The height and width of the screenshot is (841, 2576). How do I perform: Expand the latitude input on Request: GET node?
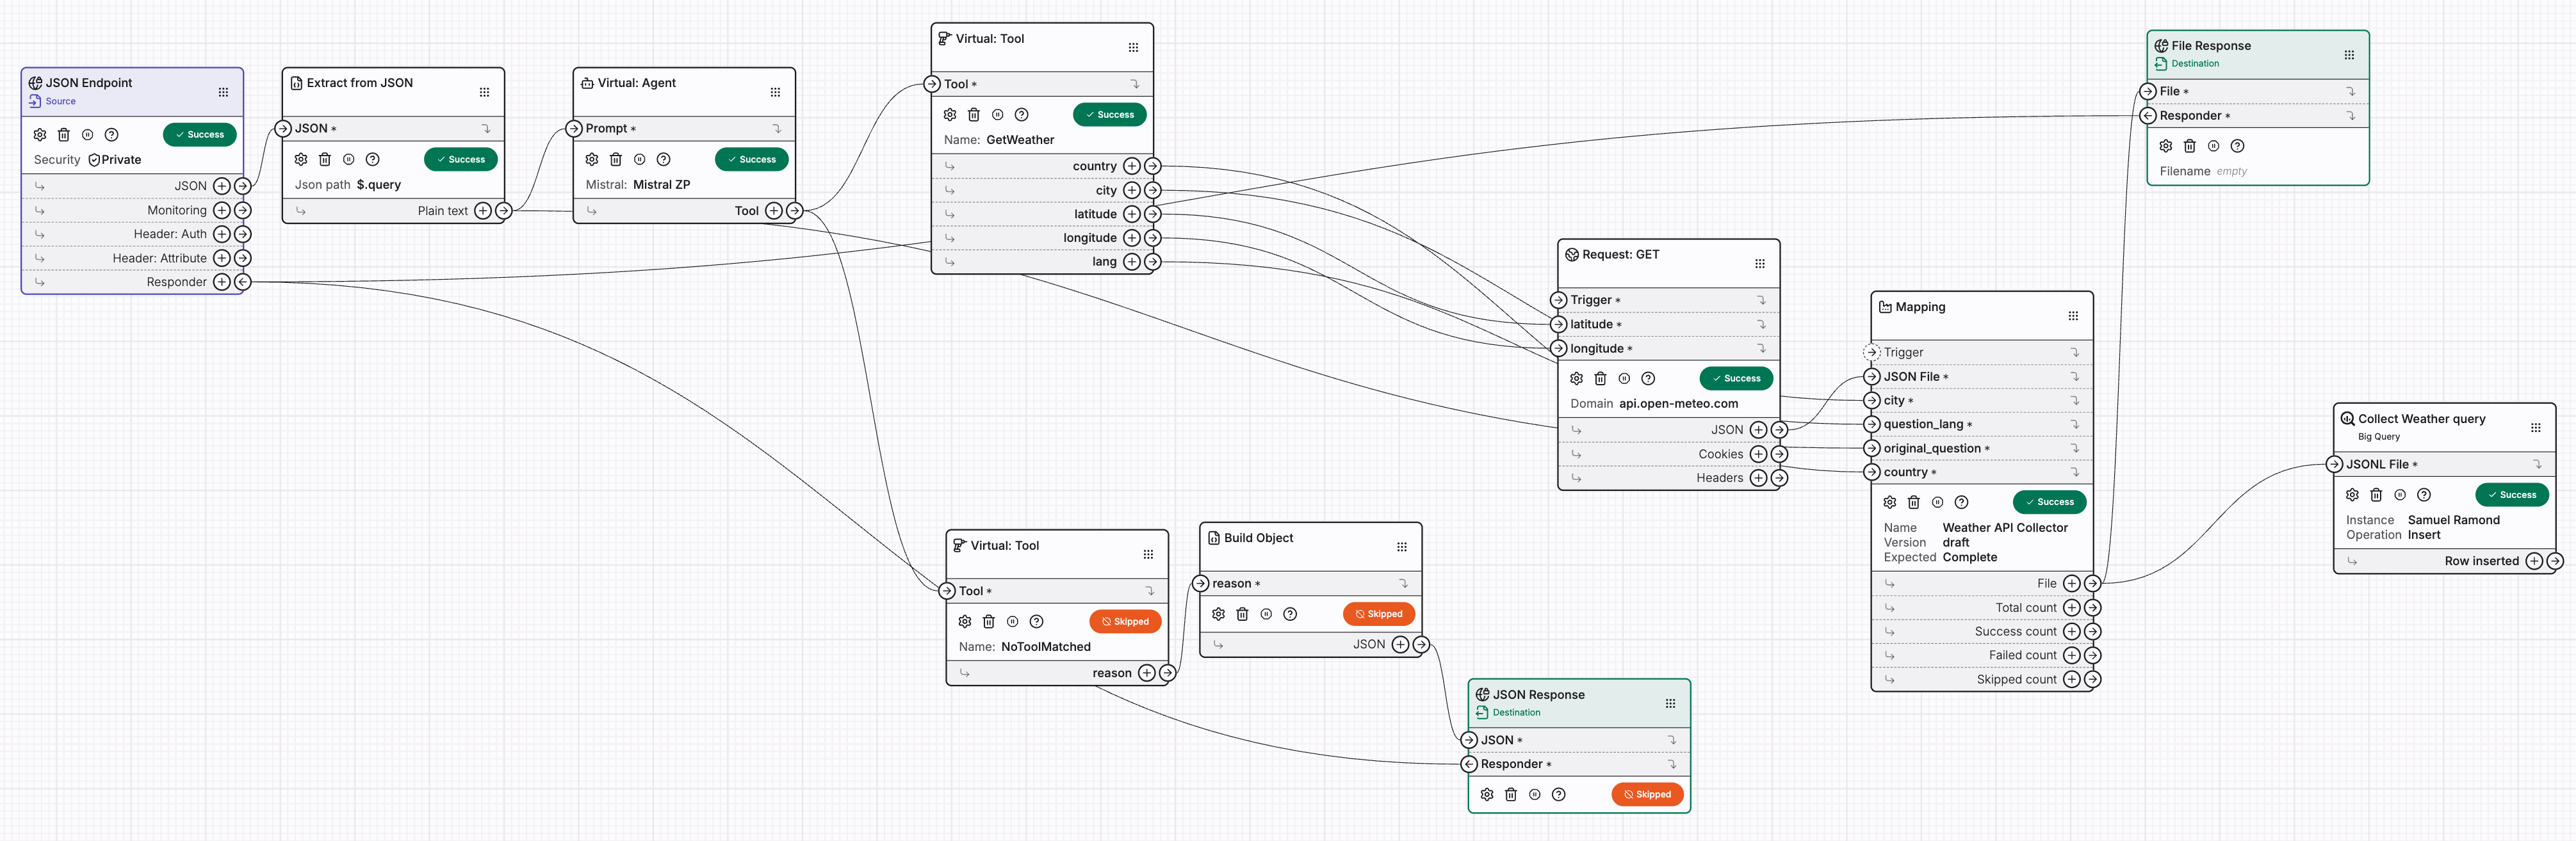1762,324
